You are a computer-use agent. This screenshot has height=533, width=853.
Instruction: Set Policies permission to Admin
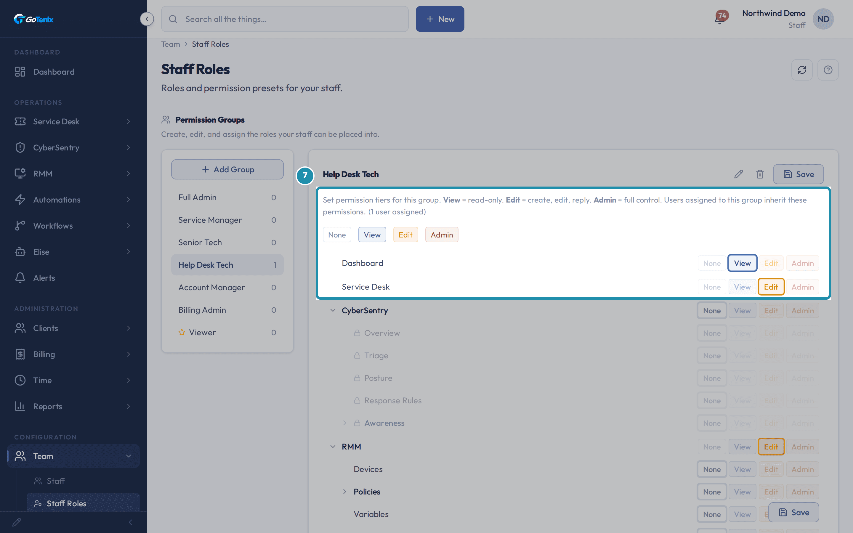pyautogui.click(x=803, y=492)
